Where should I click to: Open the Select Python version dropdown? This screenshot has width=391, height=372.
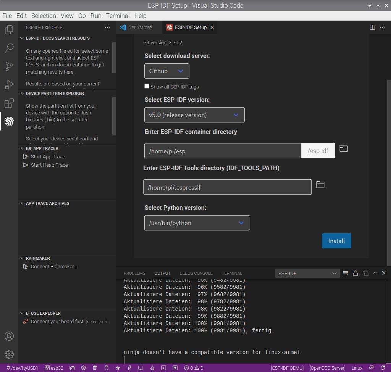click(197, 222)
